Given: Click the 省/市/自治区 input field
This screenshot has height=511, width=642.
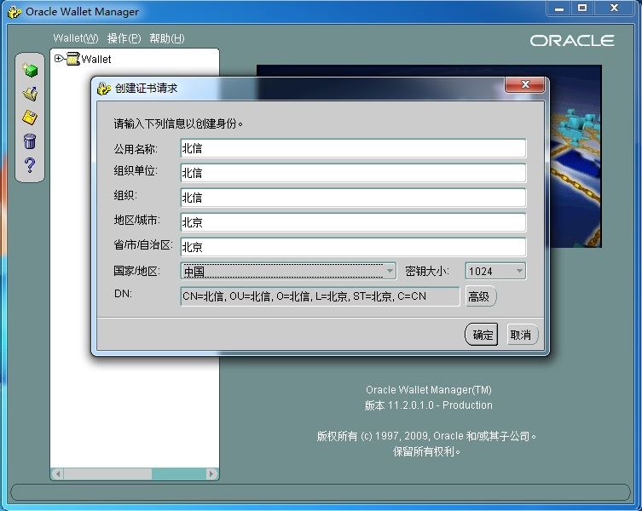Looking at the screenshot, I should click(x=353, y=247).
